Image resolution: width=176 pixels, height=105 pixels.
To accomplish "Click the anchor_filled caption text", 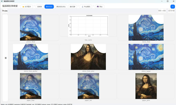I will [x=31, y=42].
